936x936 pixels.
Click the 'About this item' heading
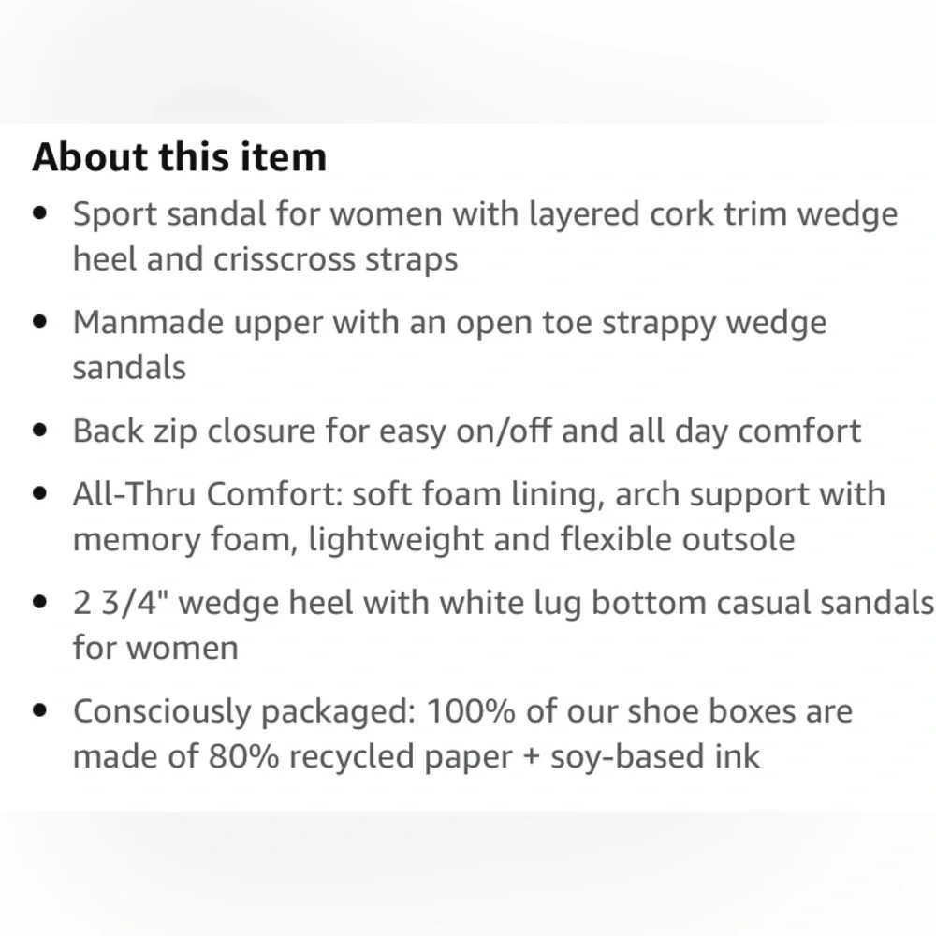coord(179,157)
